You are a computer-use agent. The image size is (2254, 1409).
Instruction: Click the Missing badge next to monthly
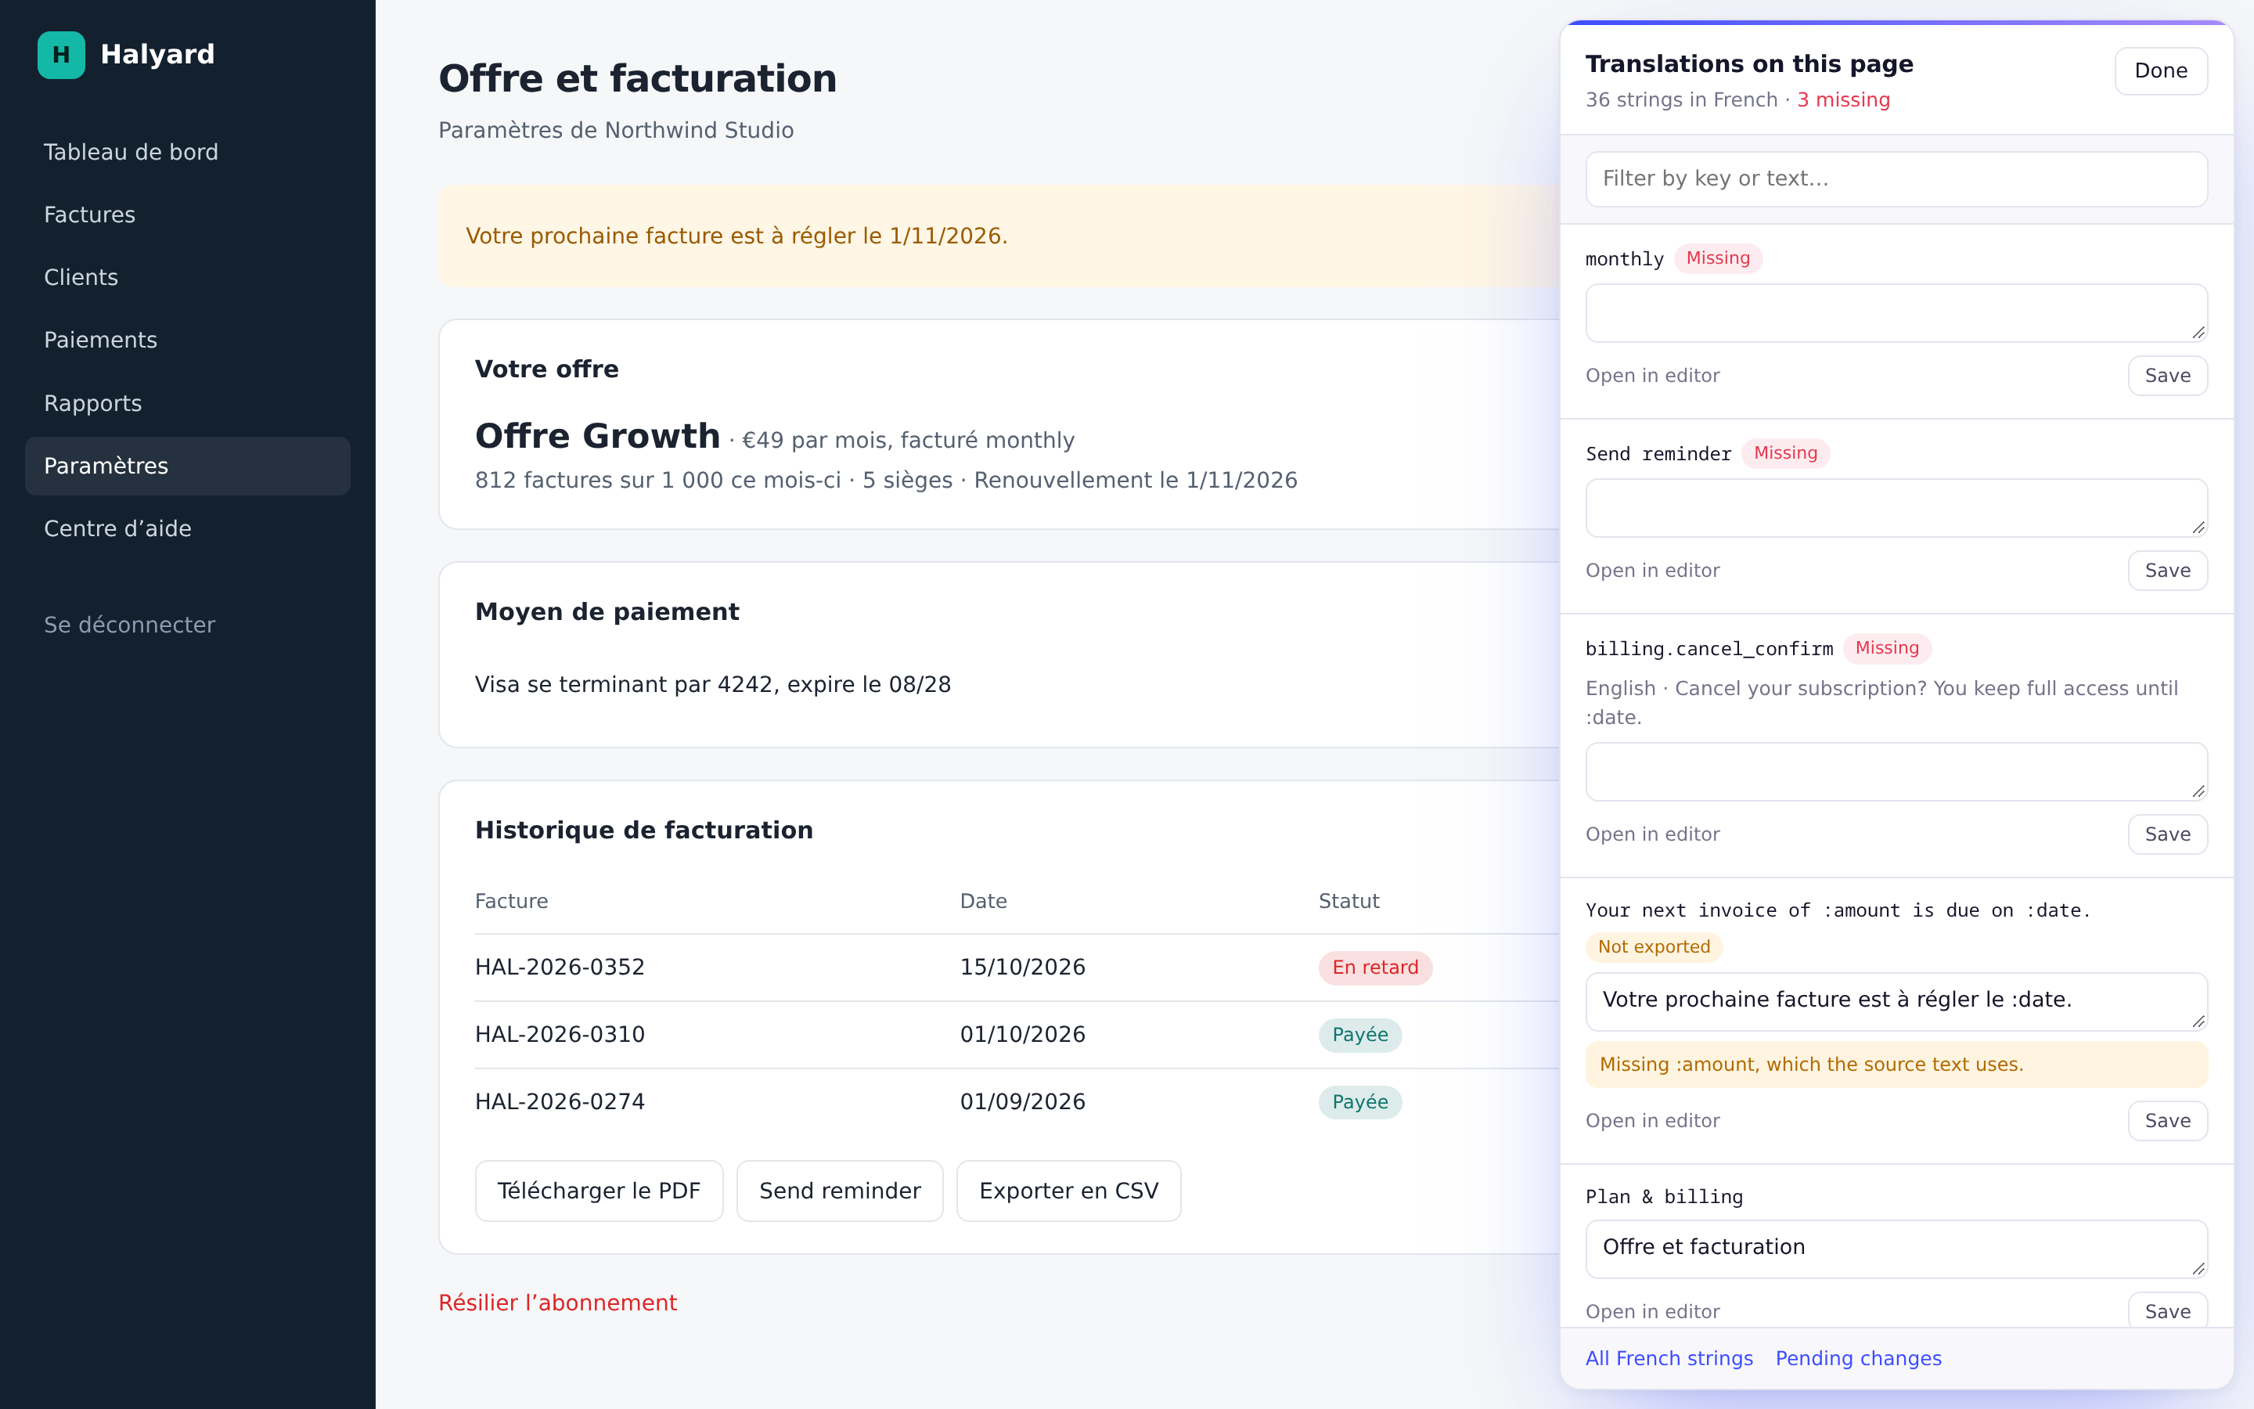1718,258
